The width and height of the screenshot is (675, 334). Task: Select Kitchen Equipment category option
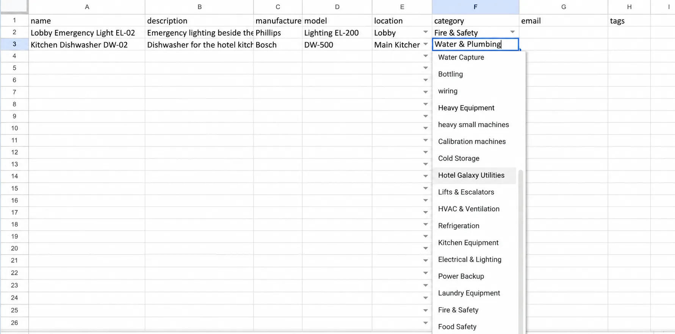[x=474, y=242]
